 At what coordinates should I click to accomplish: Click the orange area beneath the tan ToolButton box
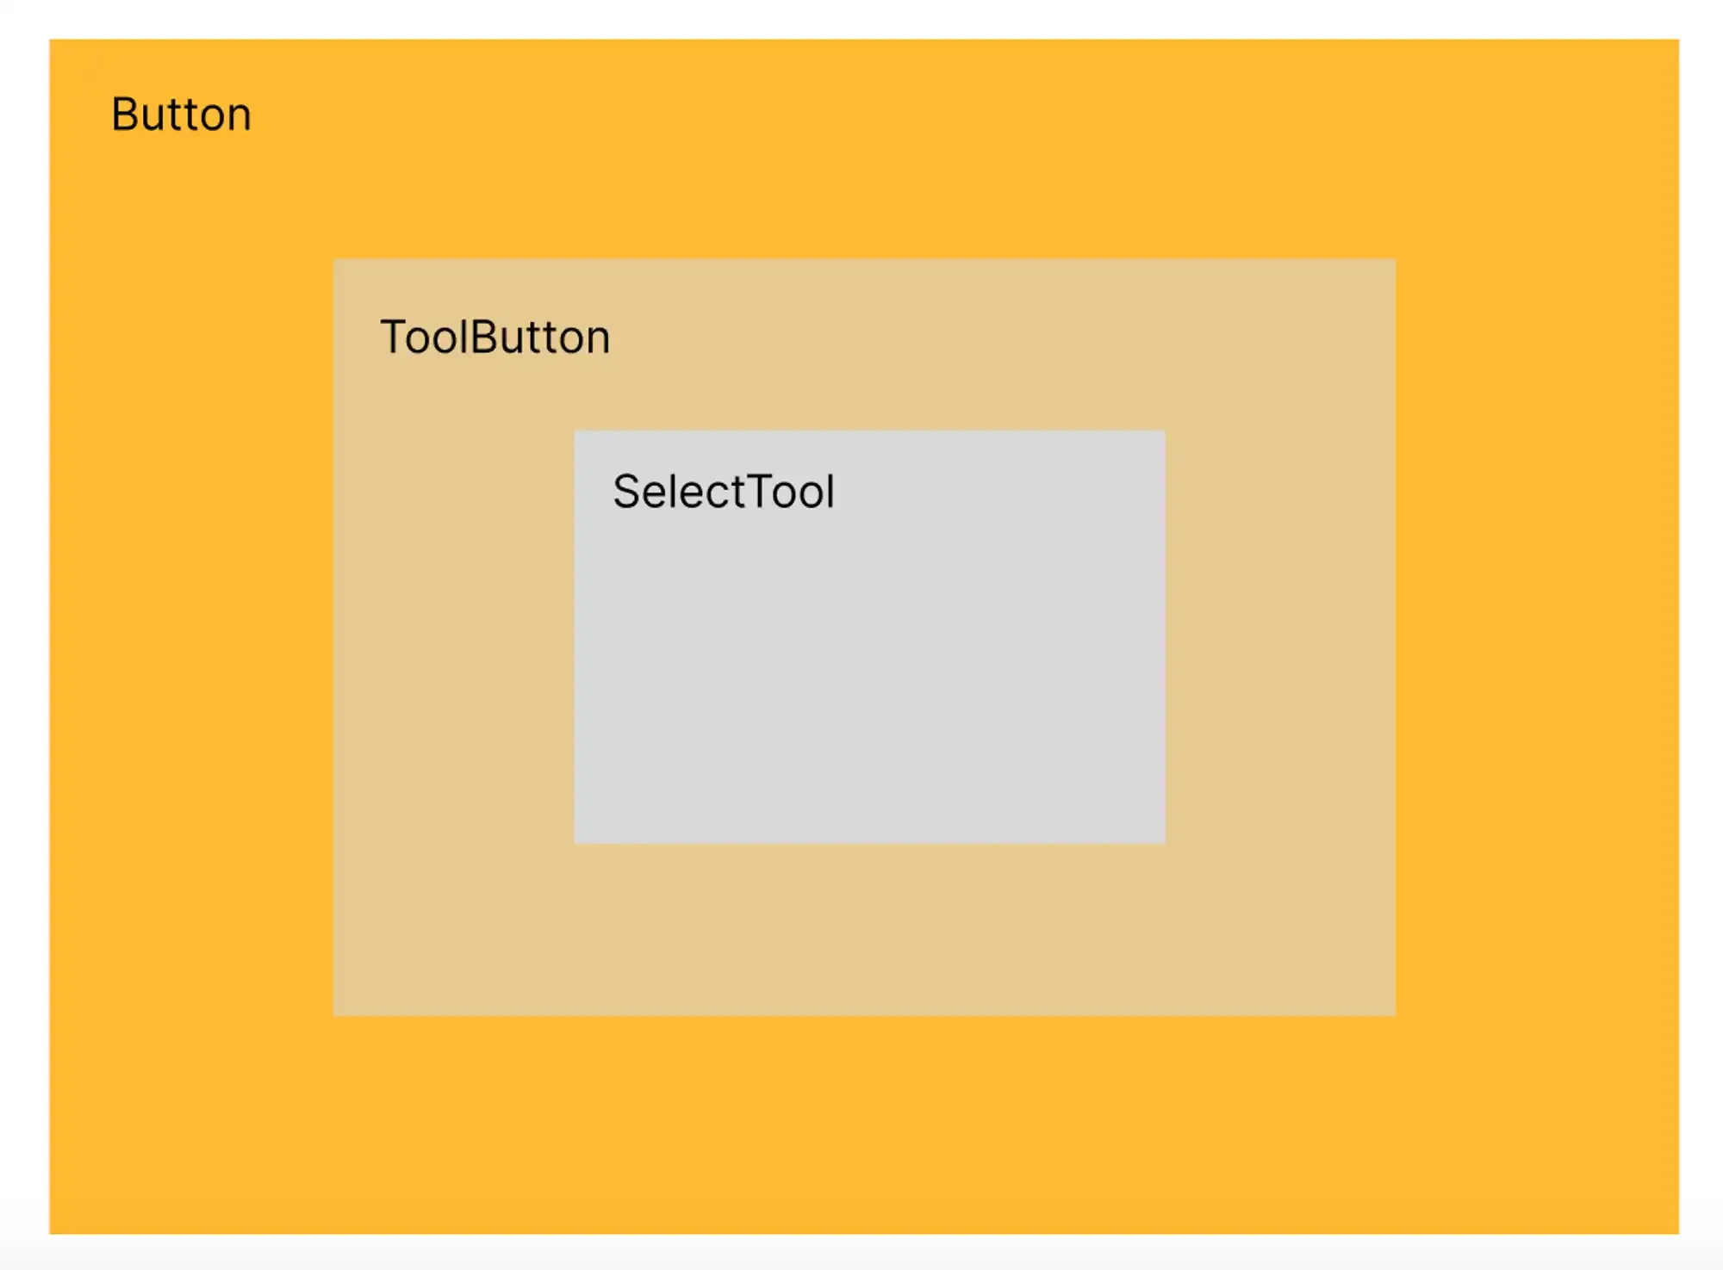[864, 1124]
